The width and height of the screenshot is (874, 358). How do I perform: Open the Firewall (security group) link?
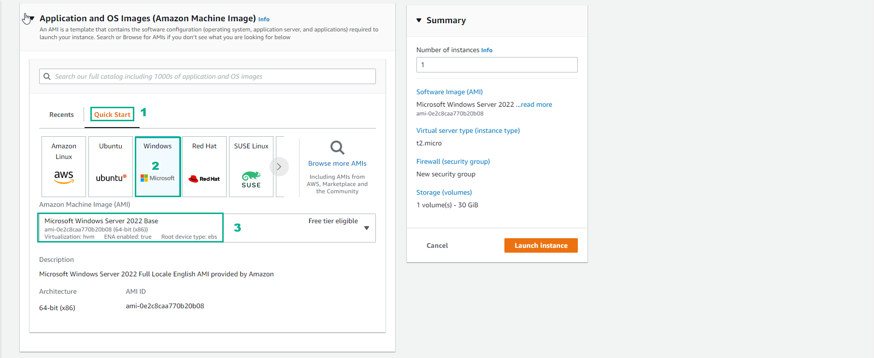click(x=453, y=161)
